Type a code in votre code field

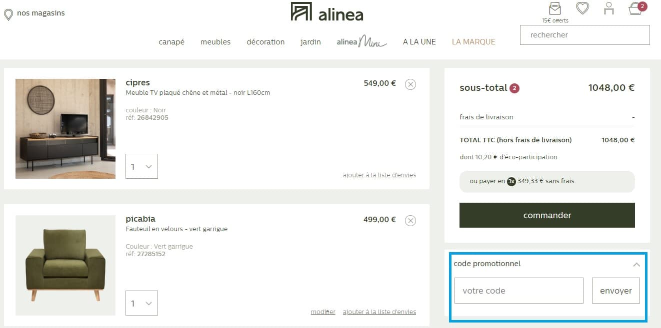(x=518, y=290)
